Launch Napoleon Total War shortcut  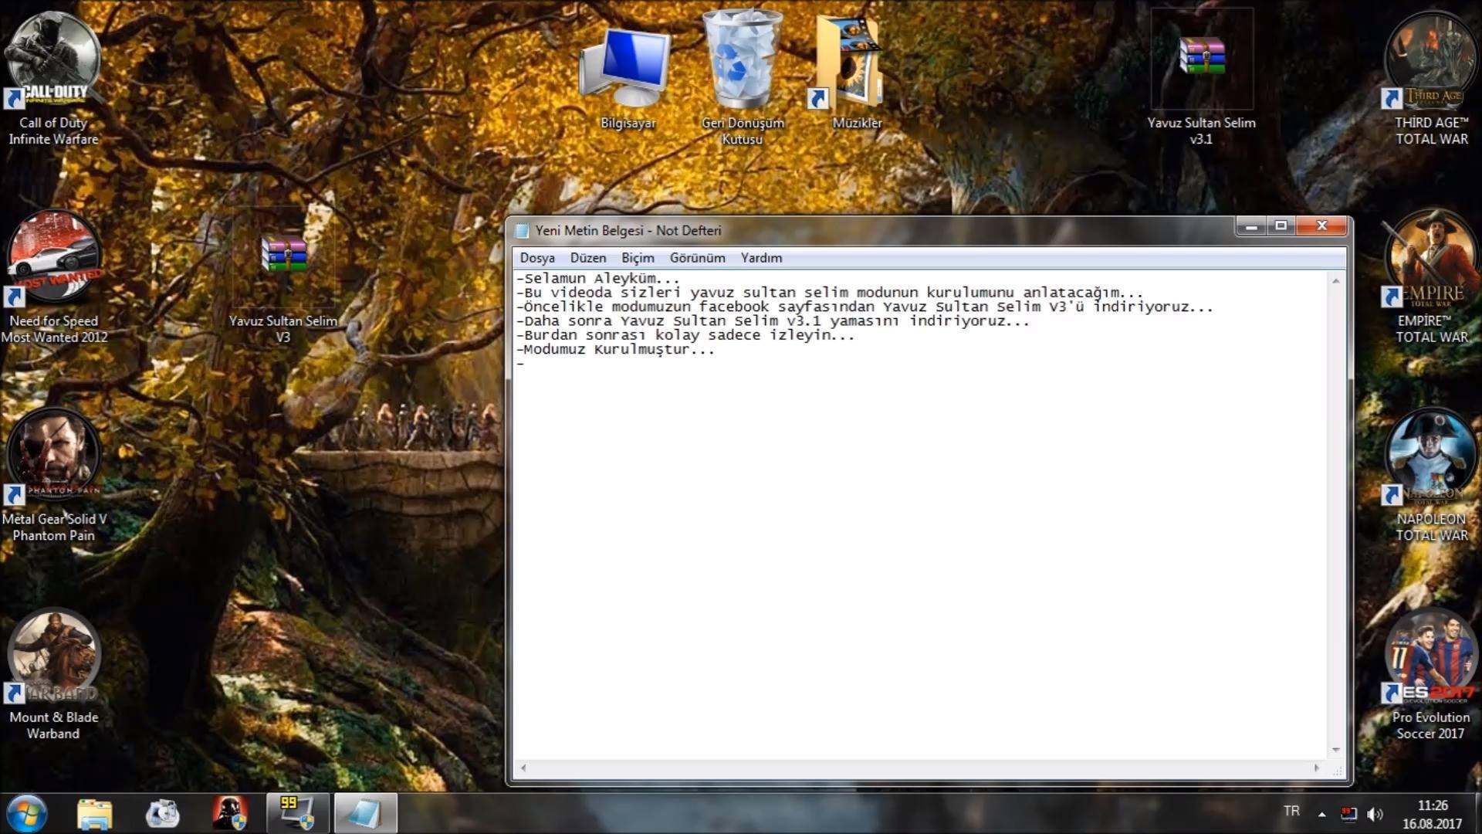(1431, 475)
